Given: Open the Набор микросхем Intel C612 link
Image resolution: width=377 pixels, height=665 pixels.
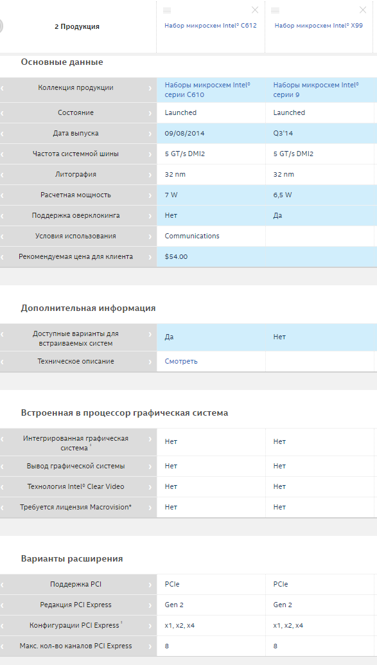Looking at the screenshot, I should pos(211,26).
